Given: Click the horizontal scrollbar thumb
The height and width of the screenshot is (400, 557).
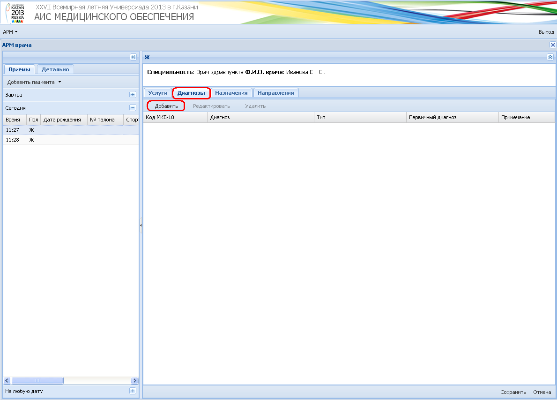Looking at the screenshot, I should [x=37, y=380].
